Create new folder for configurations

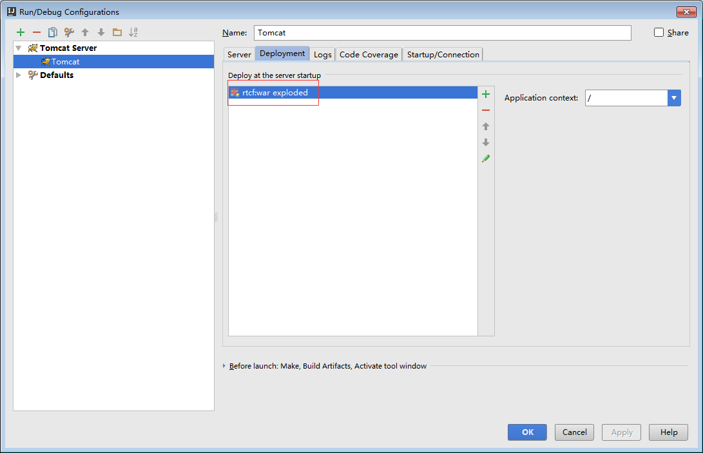point(117,32)
